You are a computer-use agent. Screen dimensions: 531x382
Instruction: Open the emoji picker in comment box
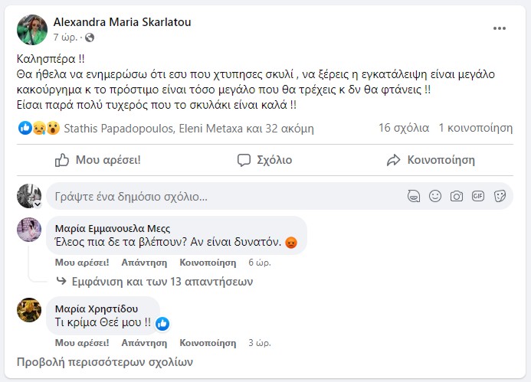435,196
